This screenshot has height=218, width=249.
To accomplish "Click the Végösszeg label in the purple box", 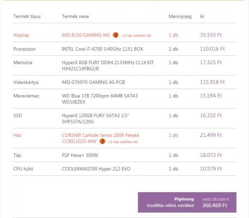I will 184,199.
